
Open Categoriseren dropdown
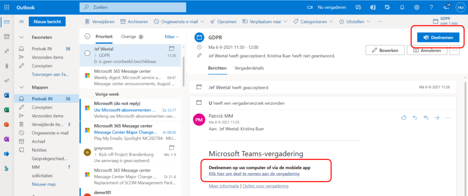(314, 21)
